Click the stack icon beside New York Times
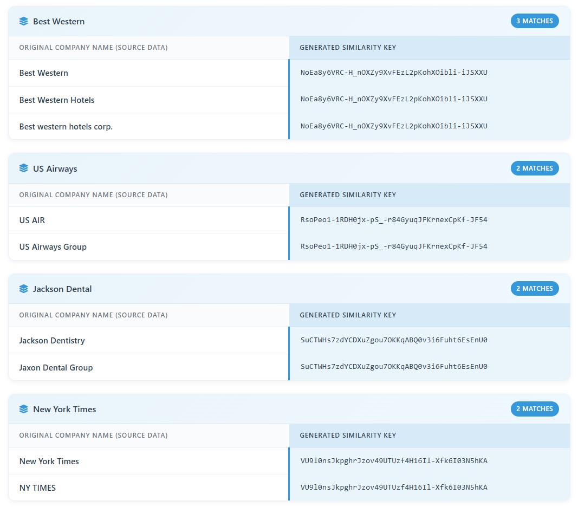 click(24, 409)
